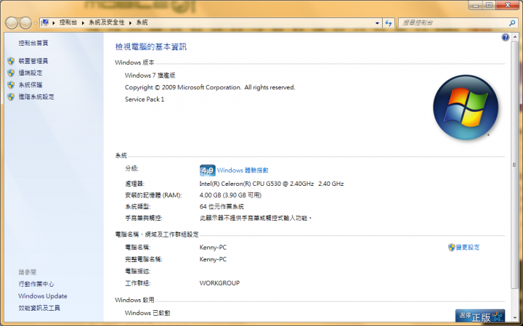Viewport: 523px width, 326px height.
Task: Open 行動作業中心 link
Action: (36, 284)
